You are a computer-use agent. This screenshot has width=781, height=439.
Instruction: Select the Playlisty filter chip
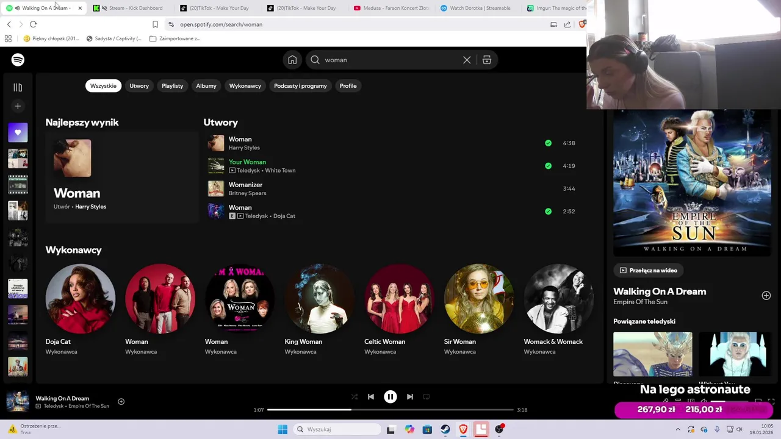(172, 86)
